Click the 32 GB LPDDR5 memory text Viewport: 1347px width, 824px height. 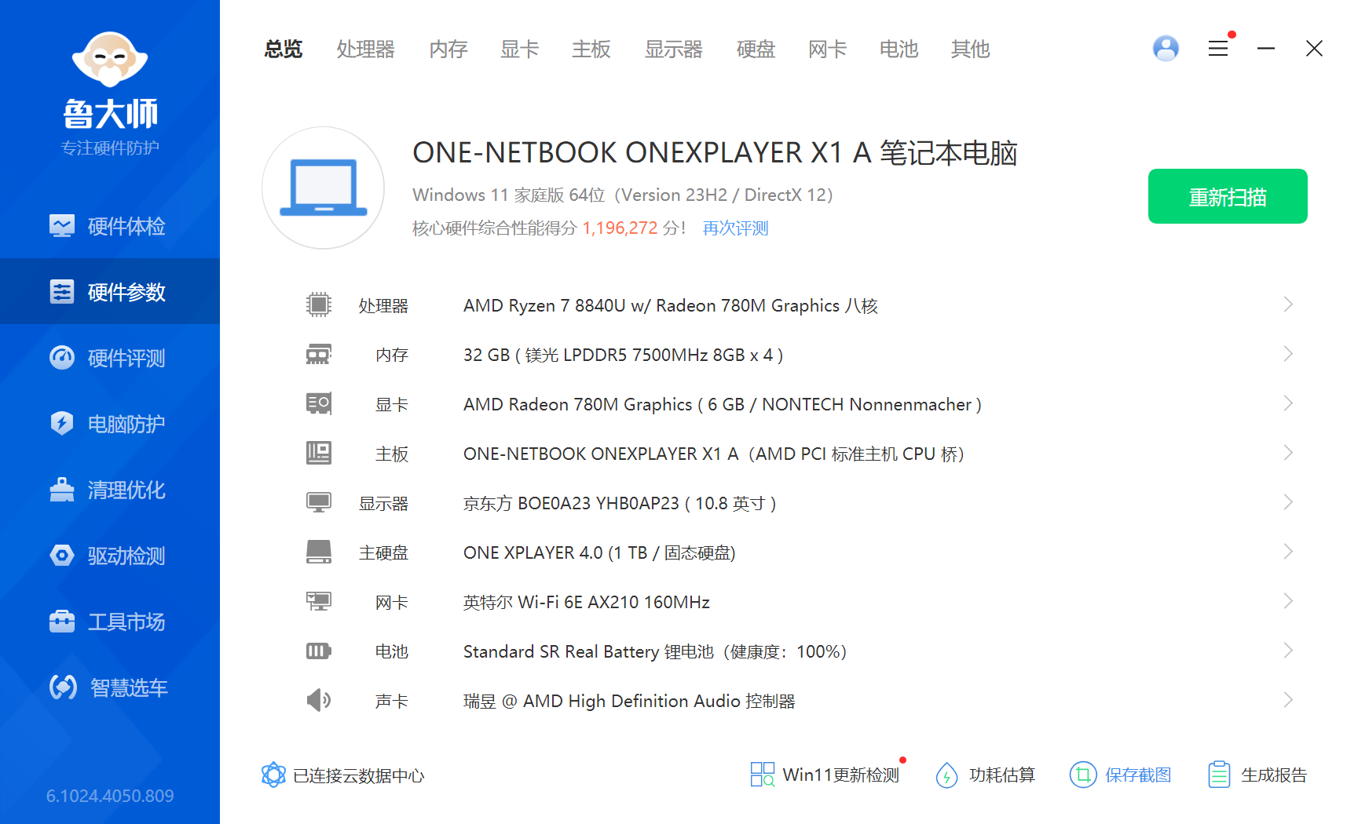point(623,355)
